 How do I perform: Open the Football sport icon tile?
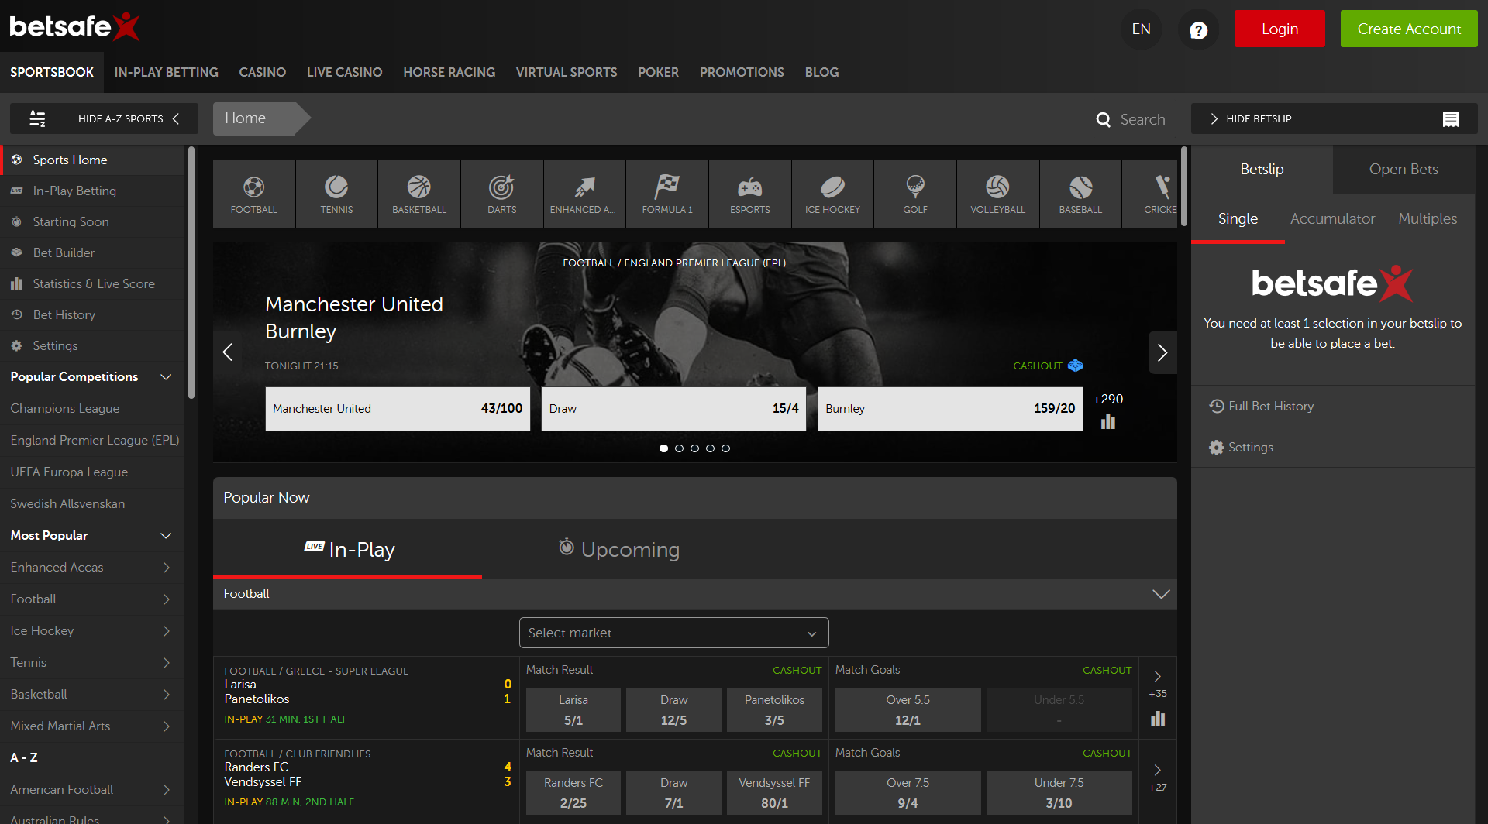pos(253,194)
